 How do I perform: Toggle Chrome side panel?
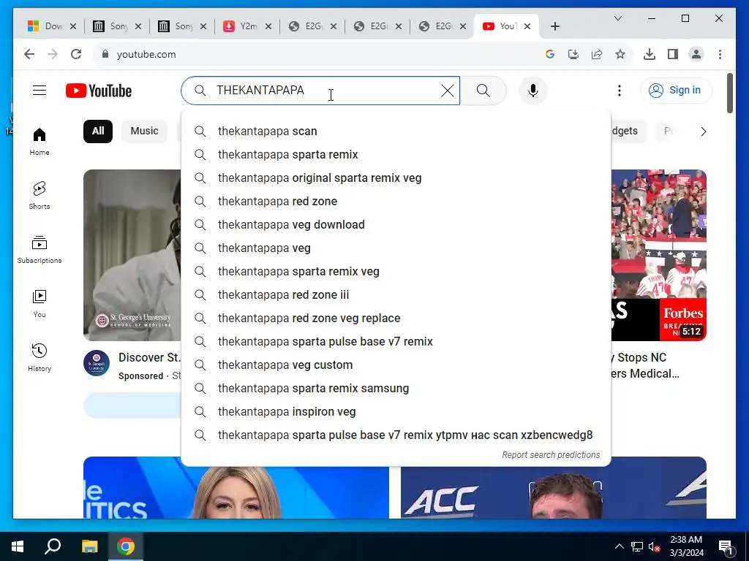pos(673,54)
